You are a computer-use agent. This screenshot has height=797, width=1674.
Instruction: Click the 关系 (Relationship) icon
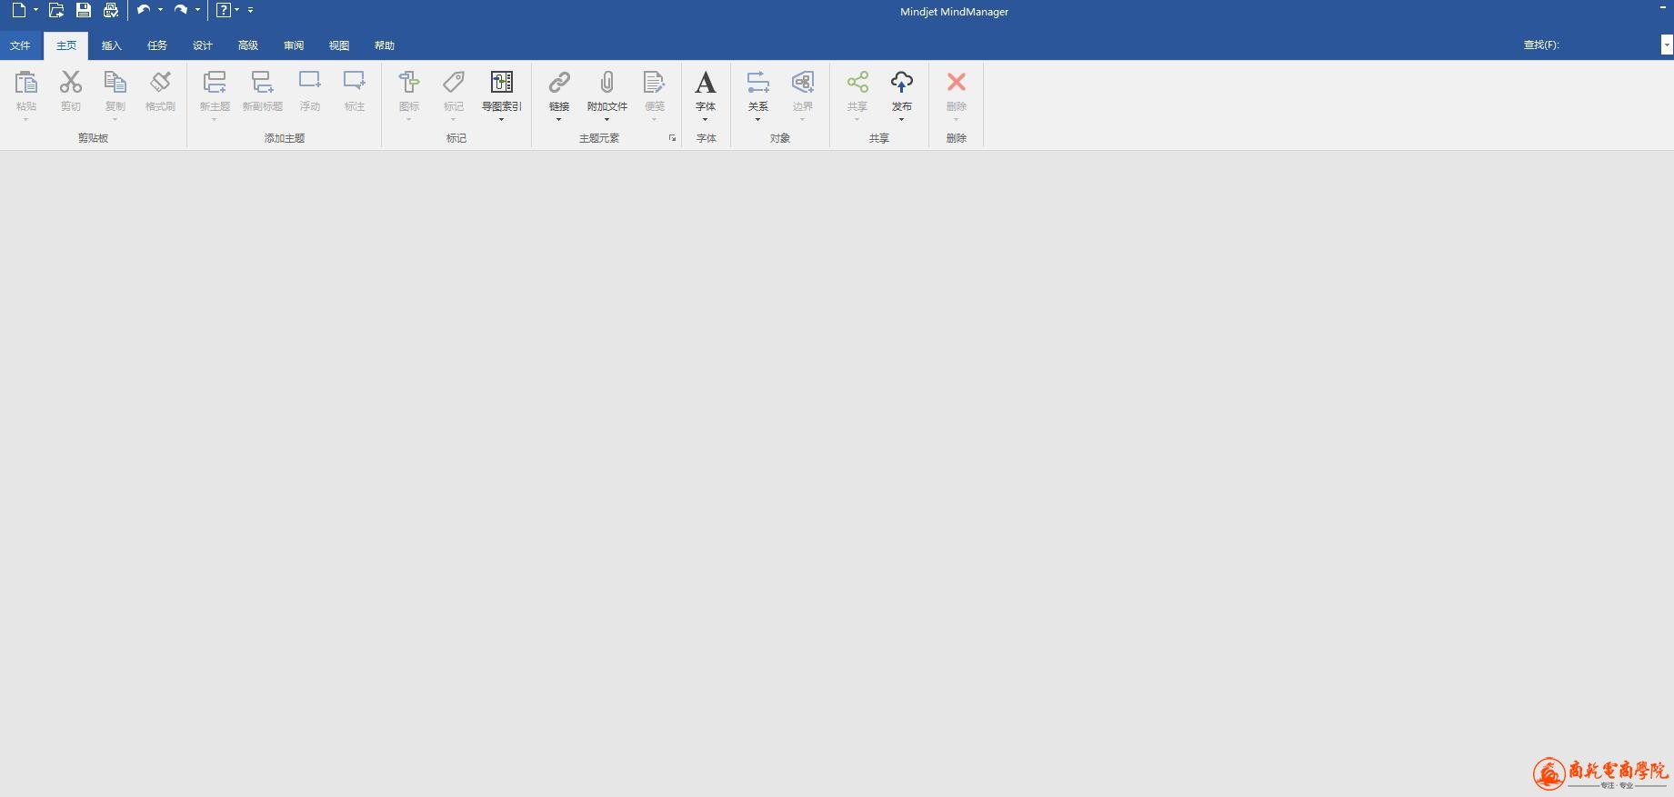[757, 83]
